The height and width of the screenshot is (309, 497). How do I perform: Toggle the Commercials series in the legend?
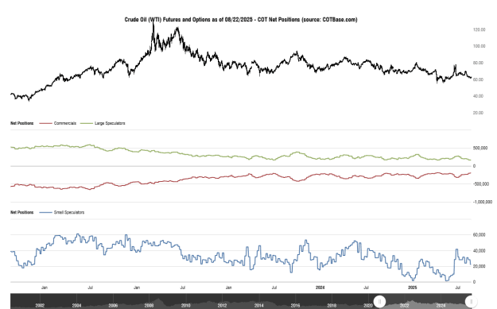click(x=58, y=123)
